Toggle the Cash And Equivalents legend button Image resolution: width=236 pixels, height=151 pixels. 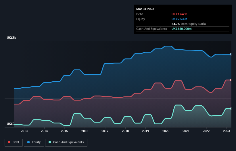[66, 142]
